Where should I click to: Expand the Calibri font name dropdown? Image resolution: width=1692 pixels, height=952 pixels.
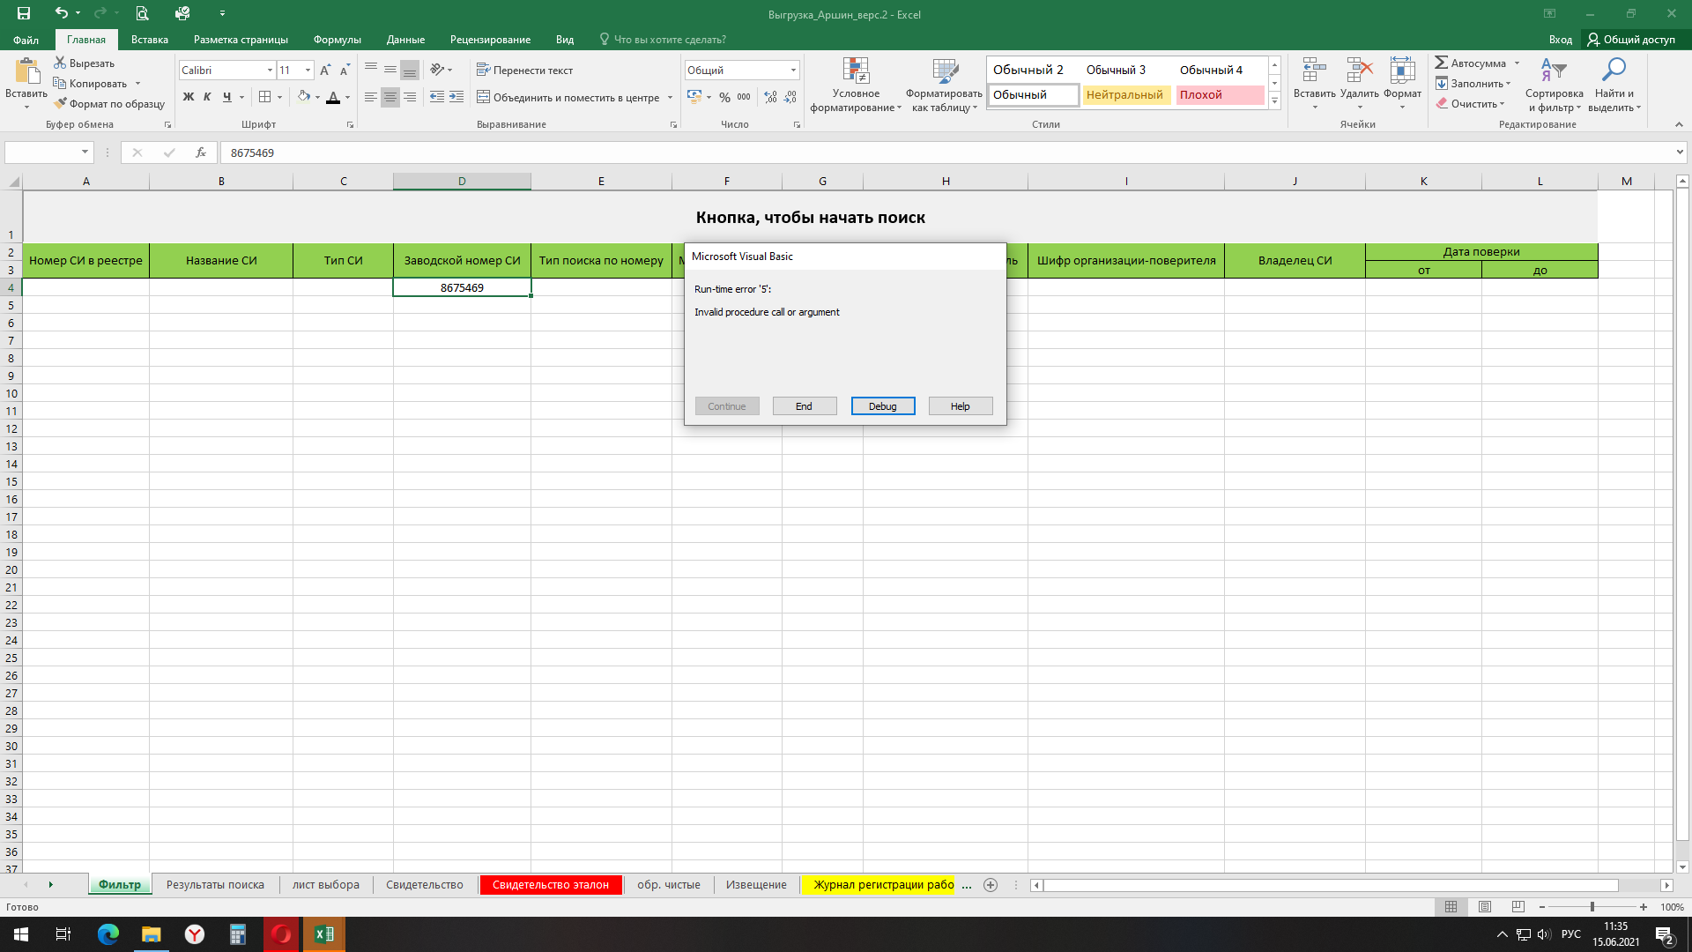point(270,71)
